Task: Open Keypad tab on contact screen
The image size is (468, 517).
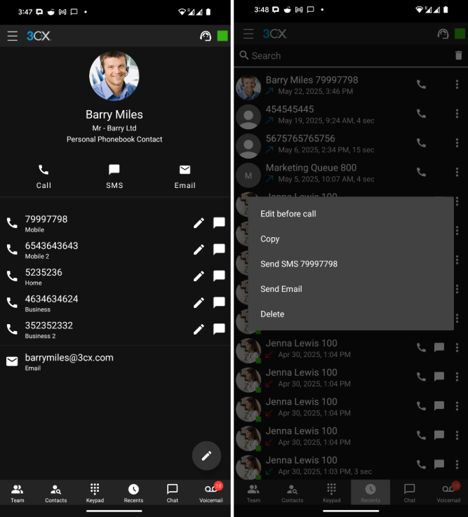Action: pyautogui.click(x=95, y=493)
